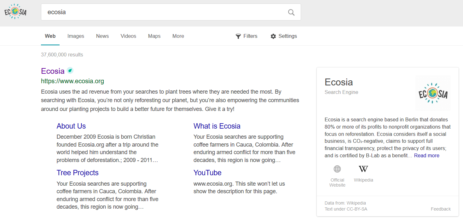The image size is (463, 220).
Task: Open the What is Ecosia link
Action: click(x=217, y=126)
